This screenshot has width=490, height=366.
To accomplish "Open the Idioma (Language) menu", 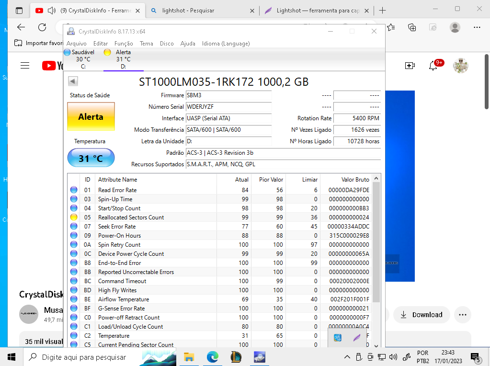I will pos(226,44).
